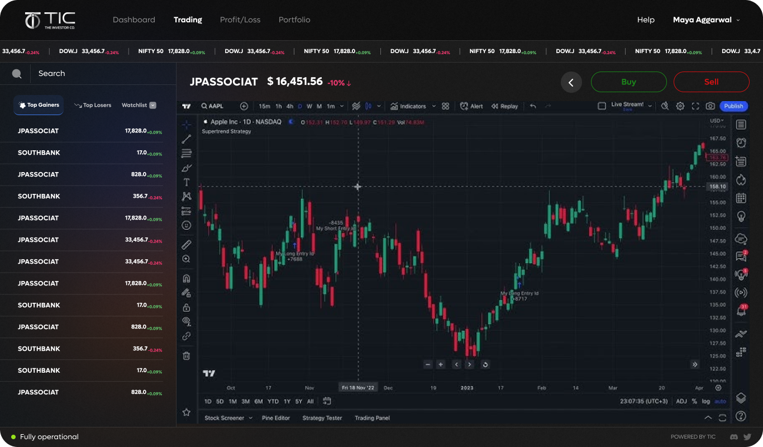Click the Search input field

point(95,73)
